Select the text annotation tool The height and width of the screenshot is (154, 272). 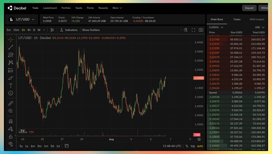pos(10,85)
